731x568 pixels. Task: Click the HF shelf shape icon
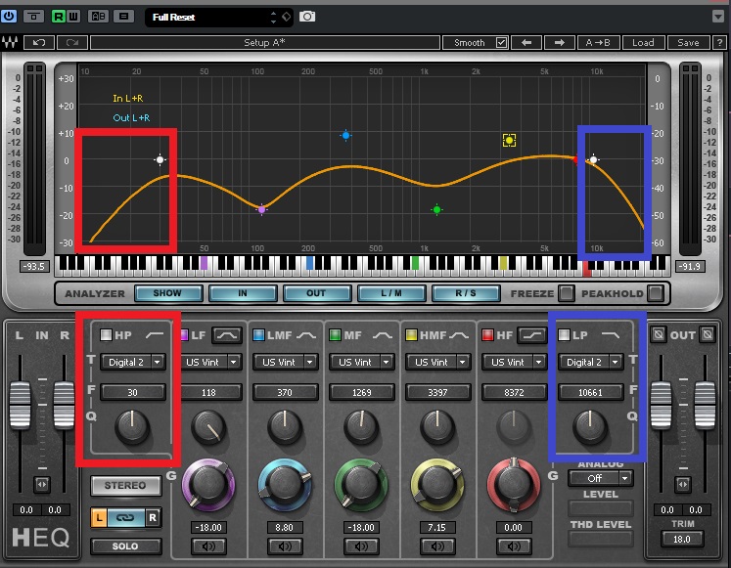[x=532, y=335]
